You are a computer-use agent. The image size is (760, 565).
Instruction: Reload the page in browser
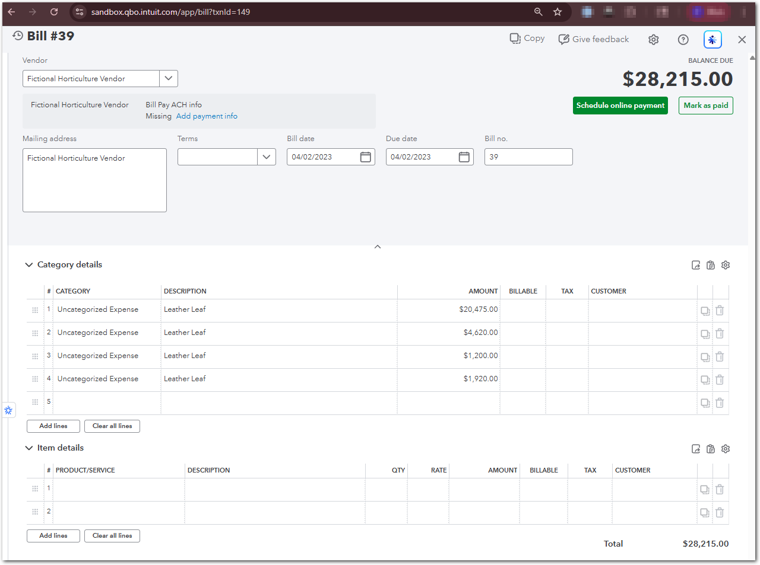[54, 12]
